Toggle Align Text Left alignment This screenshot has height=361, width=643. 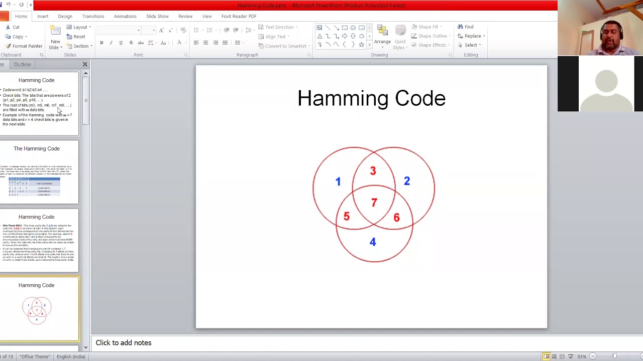coord(196,43)
